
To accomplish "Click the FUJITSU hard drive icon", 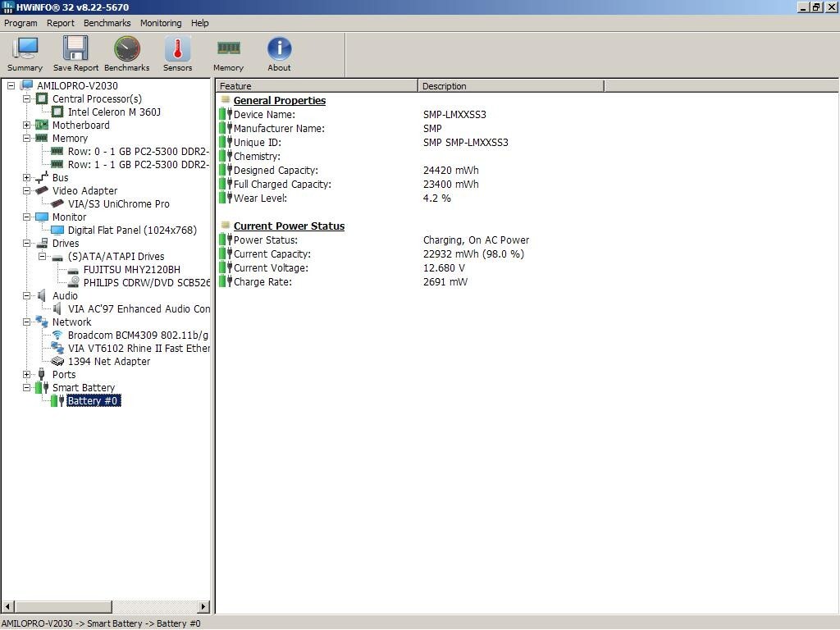I will [x=73, y=270].
